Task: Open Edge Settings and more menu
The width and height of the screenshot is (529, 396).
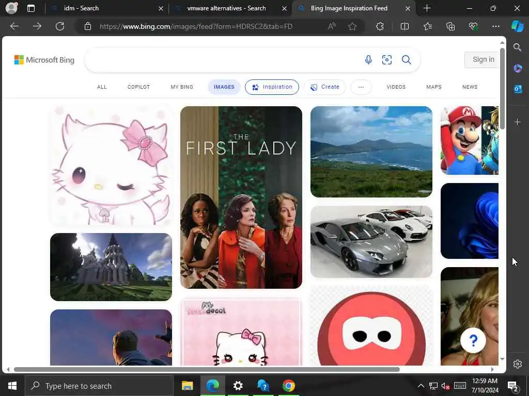Action: coord(495,26)
